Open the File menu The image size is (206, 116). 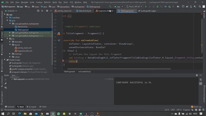click(7, 2)
